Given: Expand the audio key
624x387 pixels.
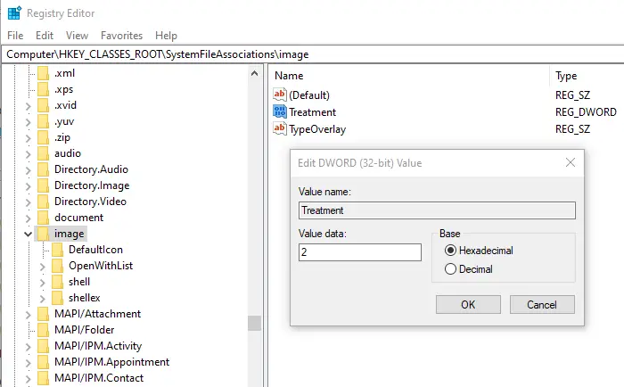Looking at the screenshot, I should [x=28, y=153].
